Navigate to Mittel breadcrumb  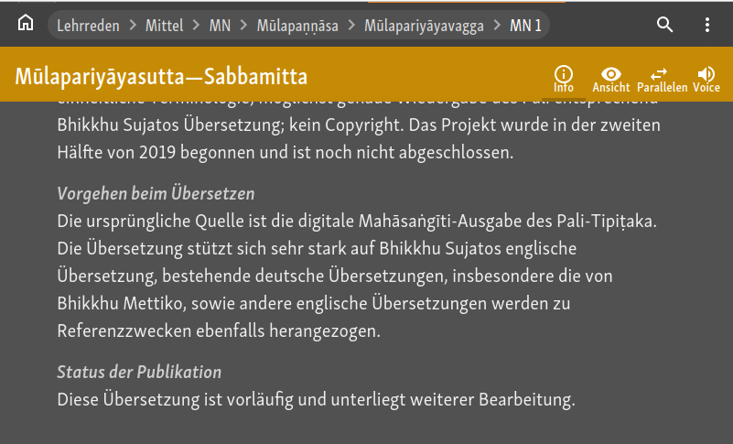coord(164,26)
